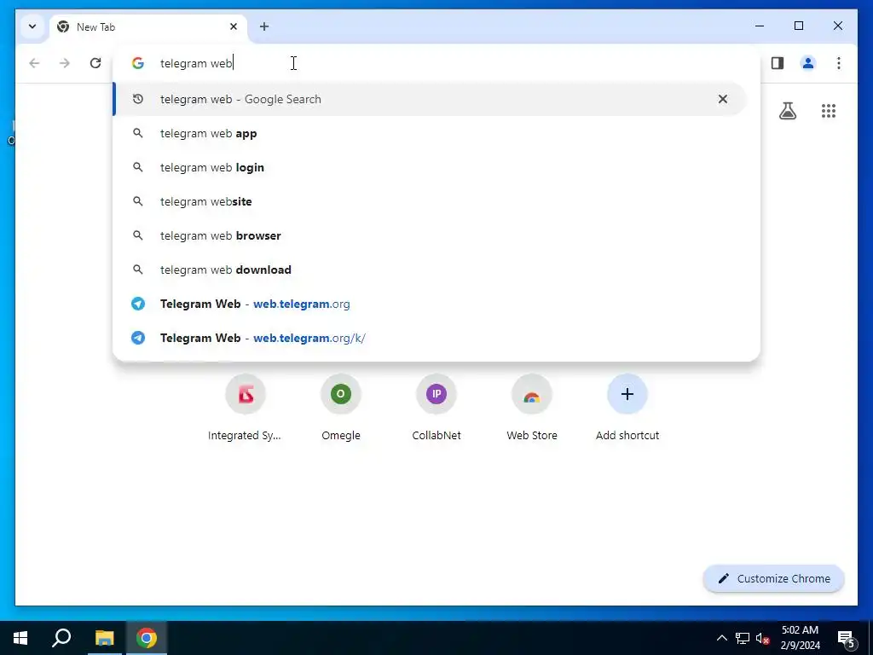Toggle the Chrome side panel
Image resolution: width=873 pixels, height=655 pixels.
[x=778, y=63]
